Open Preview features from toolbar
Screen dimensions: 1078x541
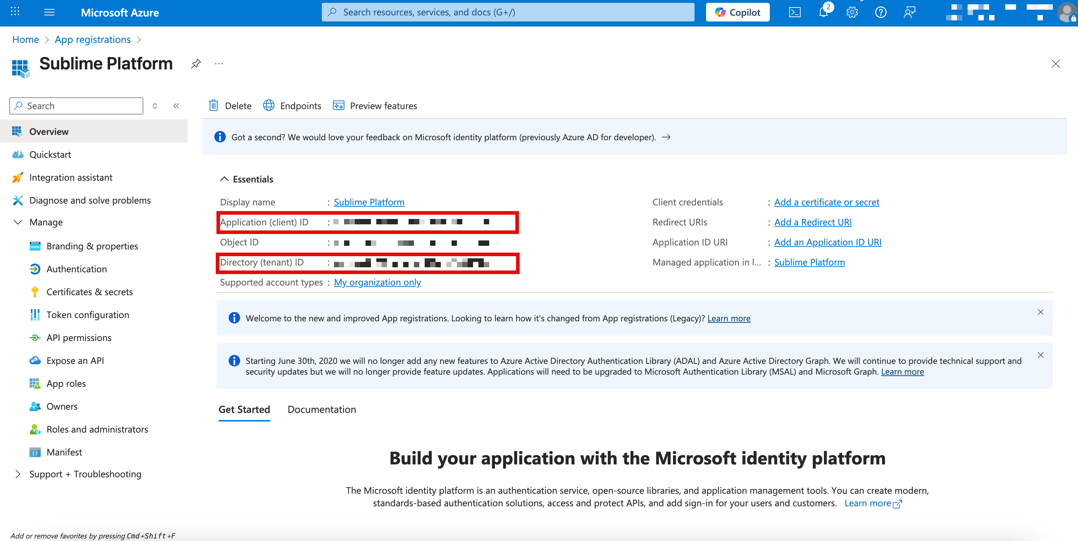tap(375, 106)
